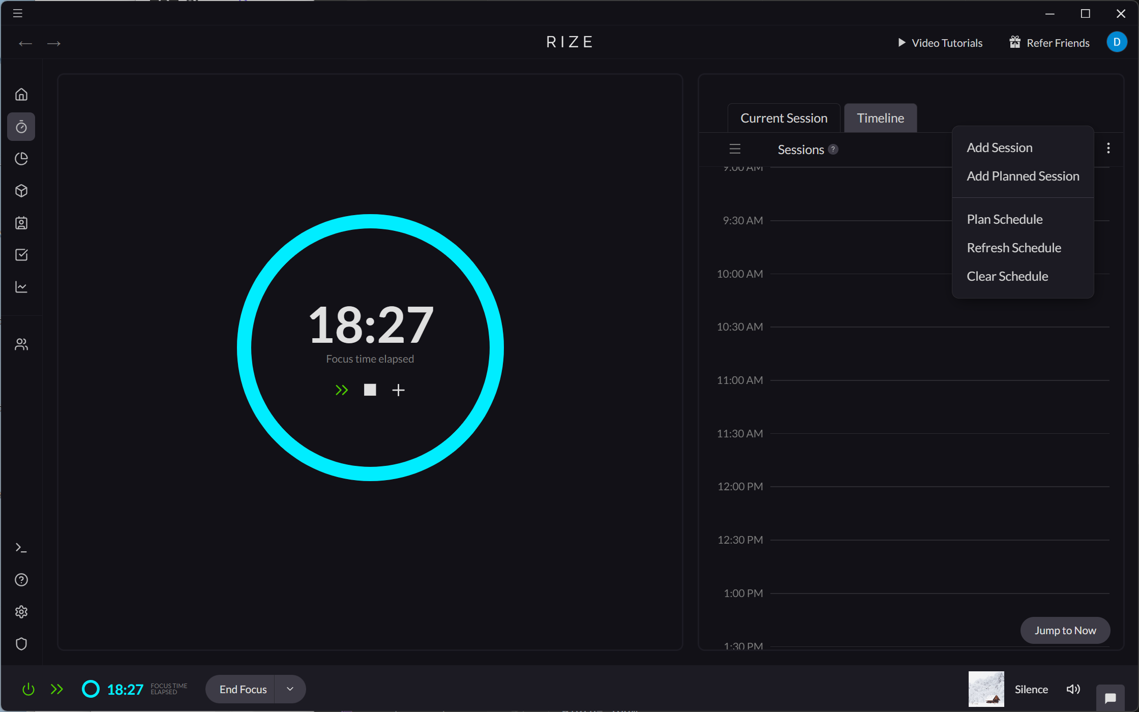Choose Clear Schedule from the menu

[1007, 276]
